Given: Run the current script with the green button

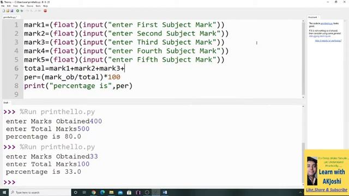Looking at the screenshot, I should 17,11.
